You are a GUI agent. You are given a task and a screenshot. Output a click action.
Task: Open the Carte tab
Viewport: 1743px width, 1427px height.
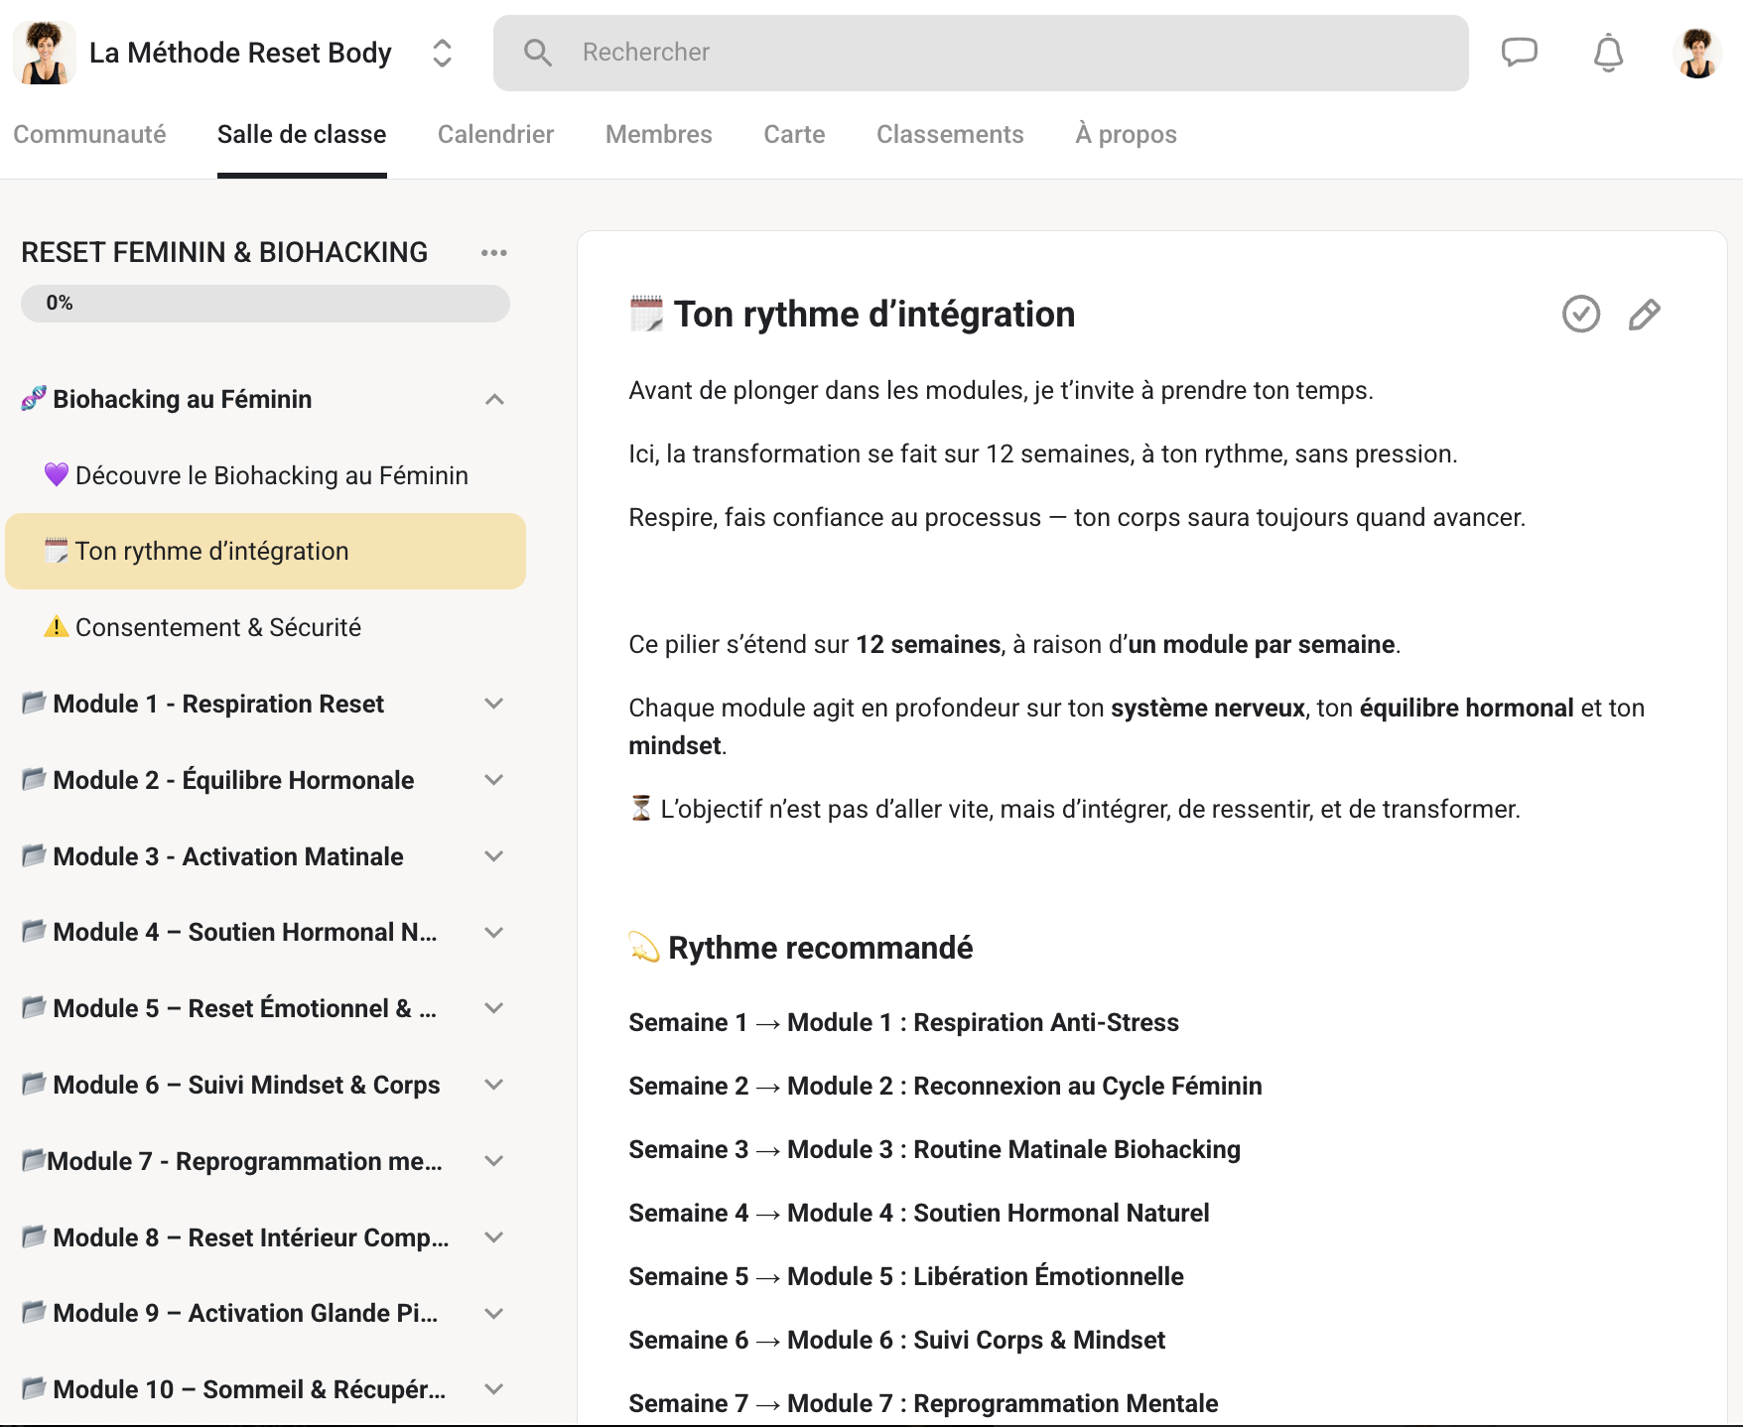pos(794,134)
